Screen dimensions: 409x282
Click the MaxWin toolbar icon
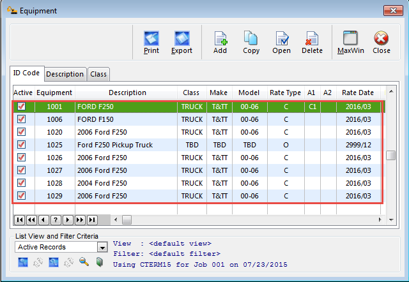point(351,42)
